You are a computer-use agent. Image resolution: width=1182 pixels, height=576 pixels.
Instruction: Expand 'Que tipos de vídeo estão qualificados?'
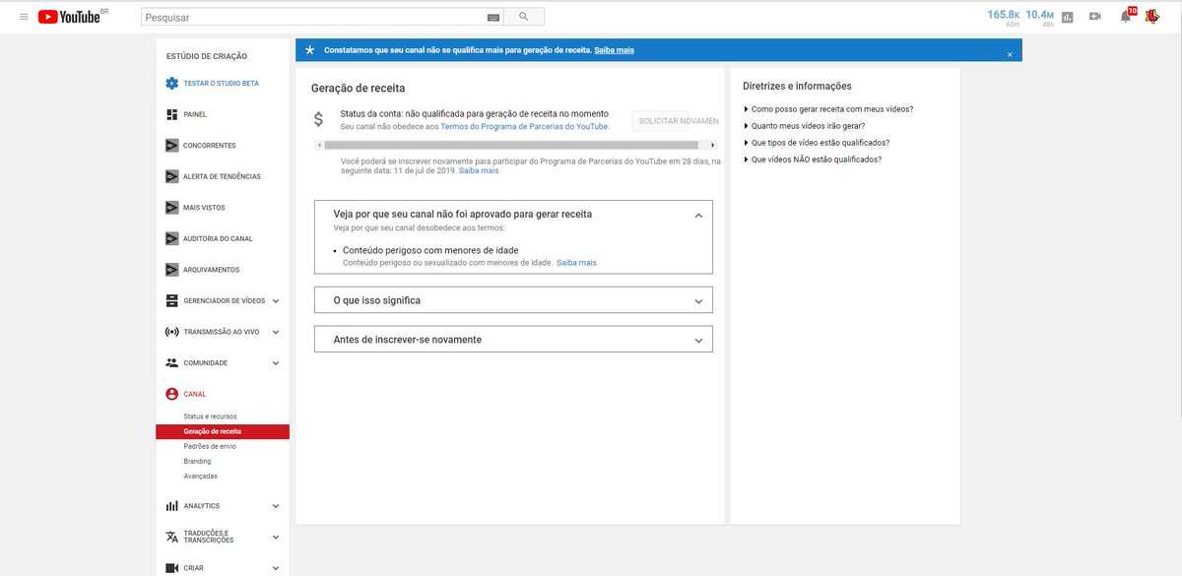tap(816, 143)
